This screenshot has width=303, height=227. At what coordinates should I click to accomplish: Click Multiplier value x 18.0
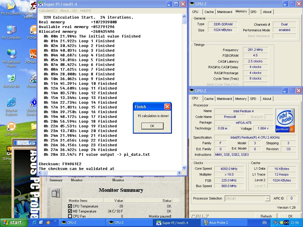pyautogui.click(x=229, y=174)
